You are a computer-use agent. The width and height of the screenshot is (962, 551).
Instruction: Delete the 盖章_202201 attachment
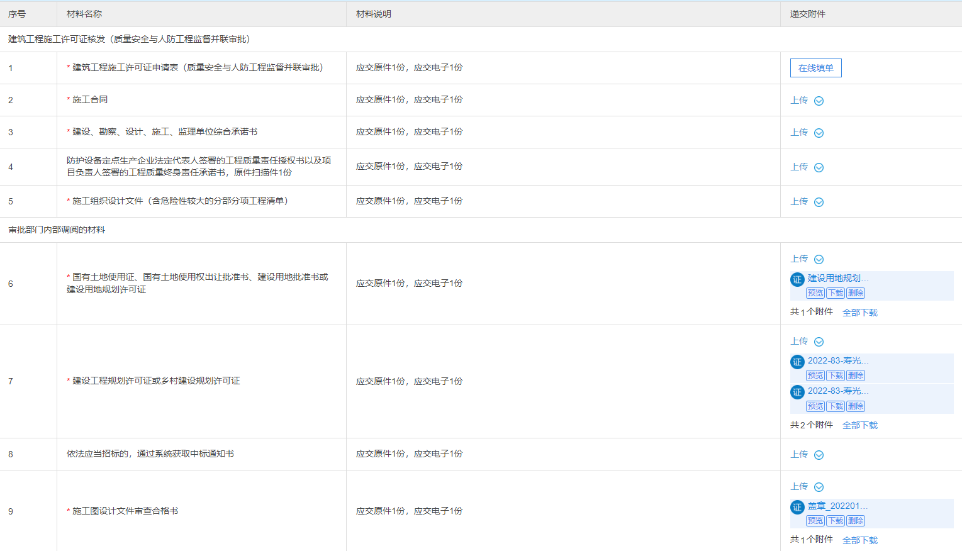(x=856, y=521)
